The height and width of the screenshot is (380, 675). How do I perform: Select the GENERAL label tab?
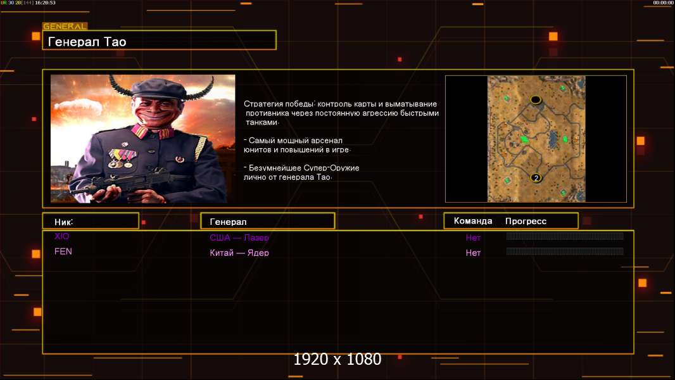(65, 27)
